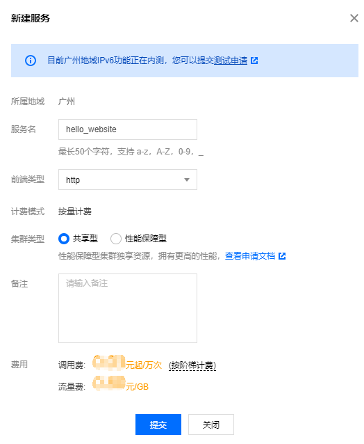This screenshot has width=364, height=444.
Task: Click the 关闭 button at the bottom
Action: (x=211, y=425)
